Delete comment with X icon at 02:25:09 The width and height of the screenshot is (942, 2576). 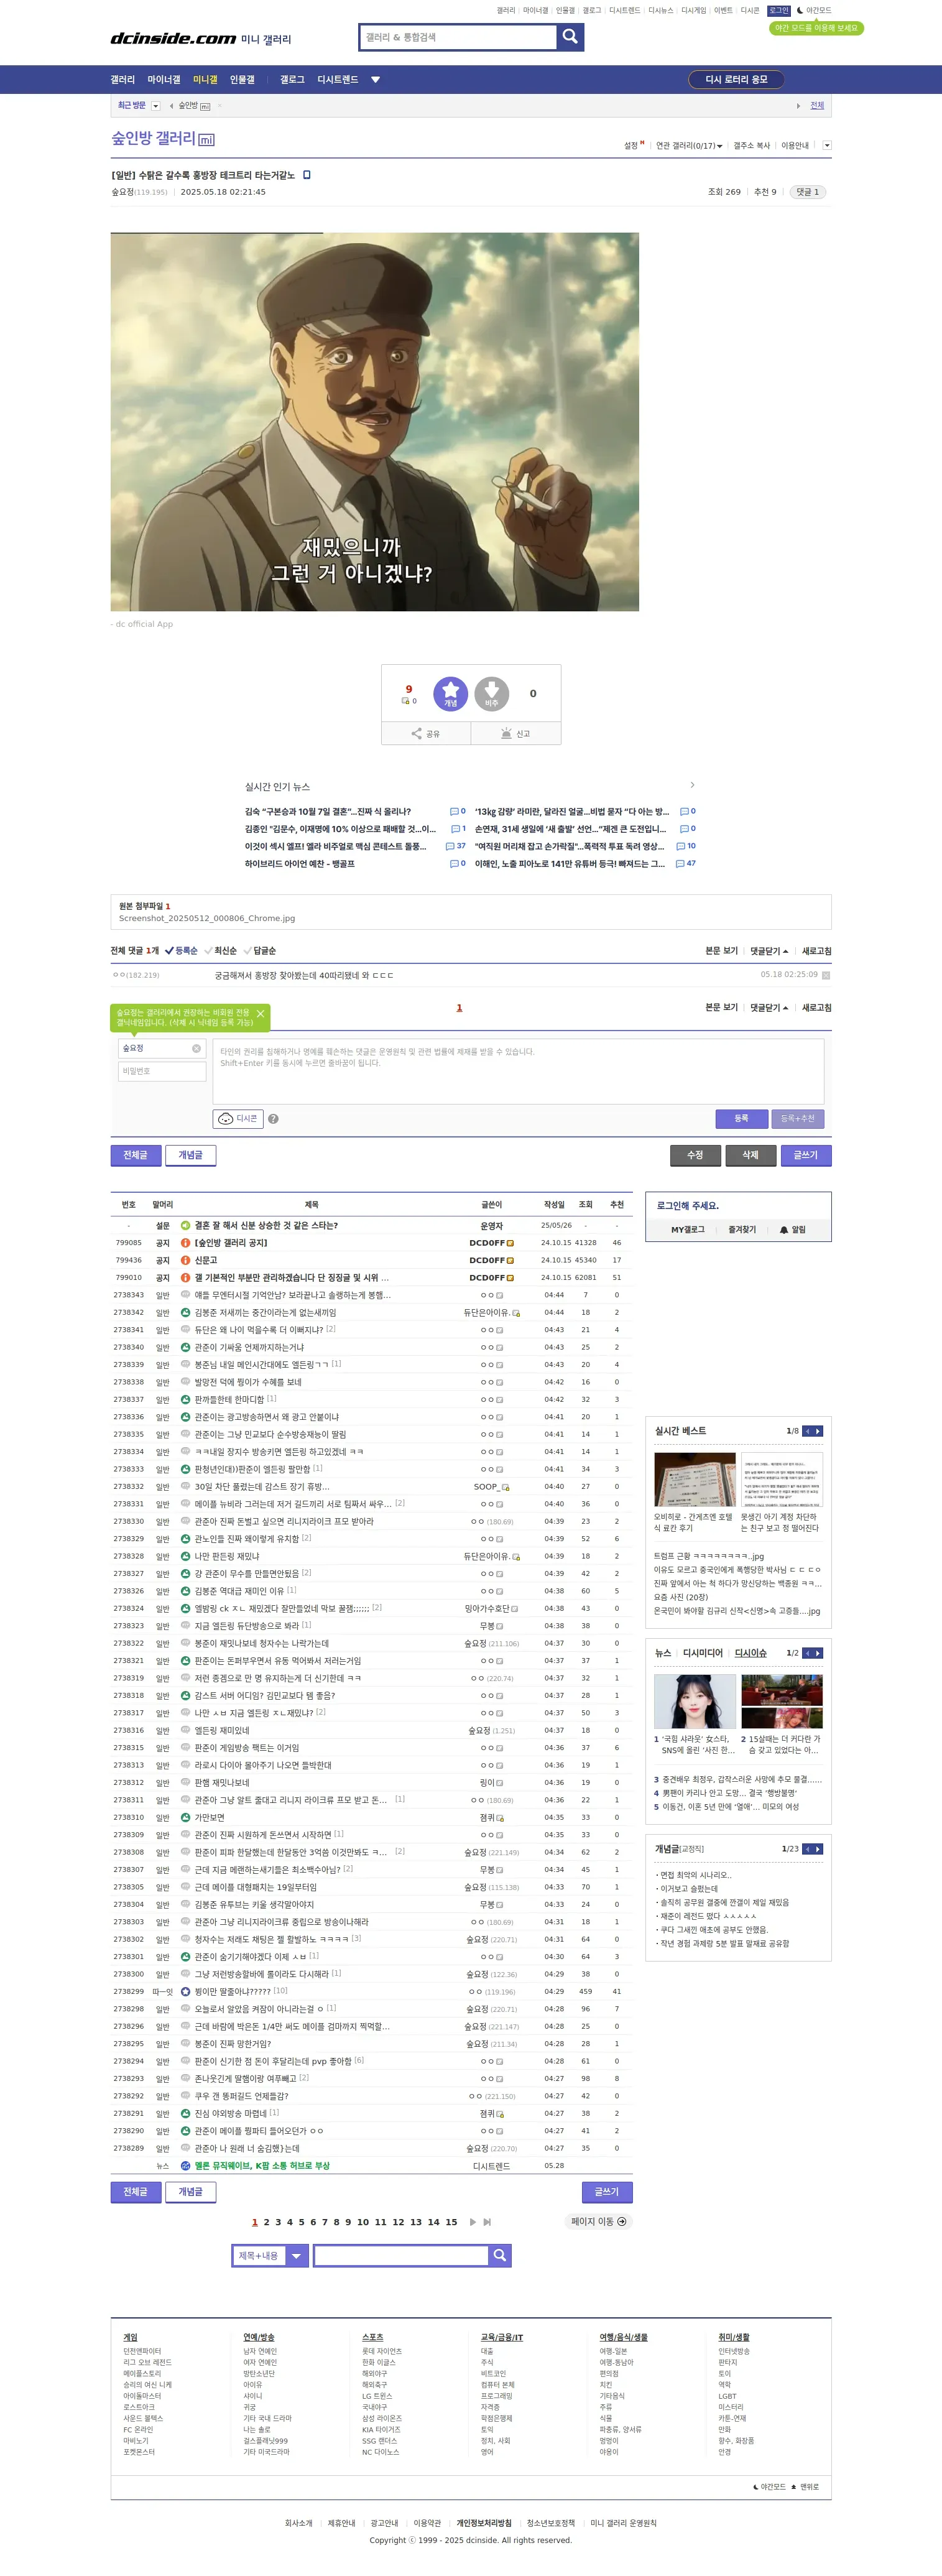tap(825, 975)
